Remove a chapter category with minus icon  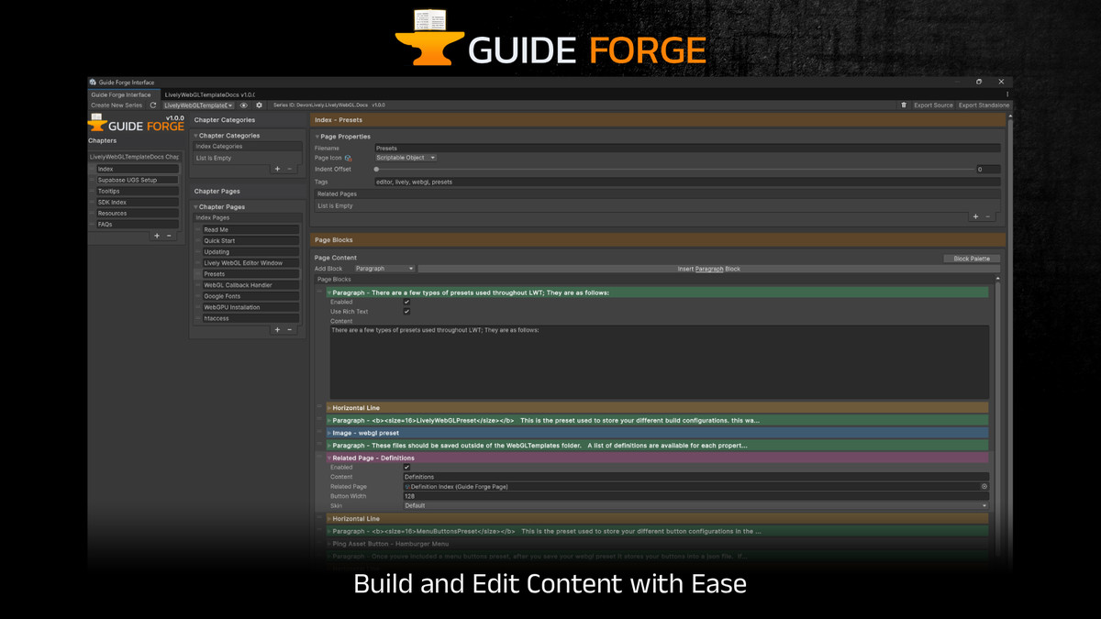[x=290, y=169]
